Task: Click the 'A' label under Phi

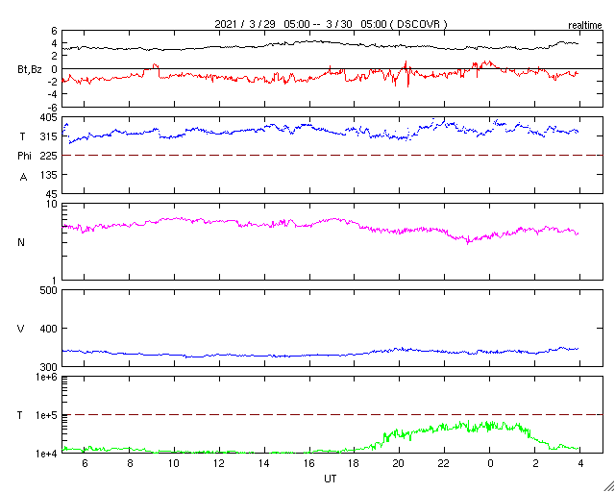Action: pyautogui.click(x=23, y=178)
